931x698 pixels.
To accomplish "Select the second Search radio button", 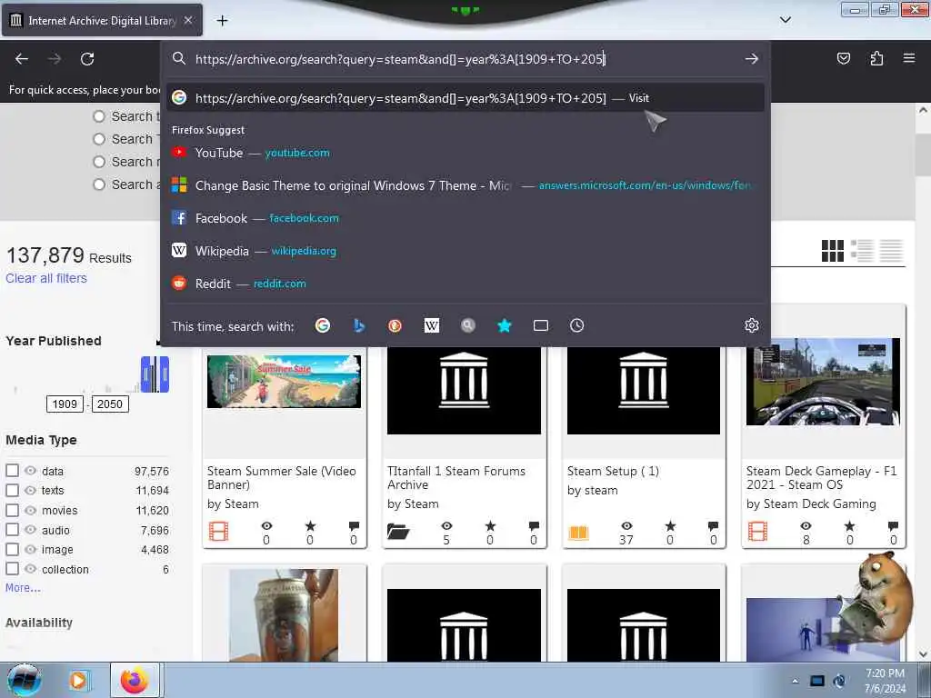I will coord(99,139).
